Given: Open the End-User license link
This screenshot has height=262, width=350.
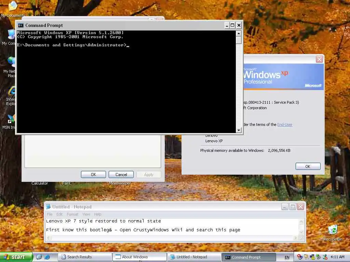Looking at the screenshot, I should [285, 125].
